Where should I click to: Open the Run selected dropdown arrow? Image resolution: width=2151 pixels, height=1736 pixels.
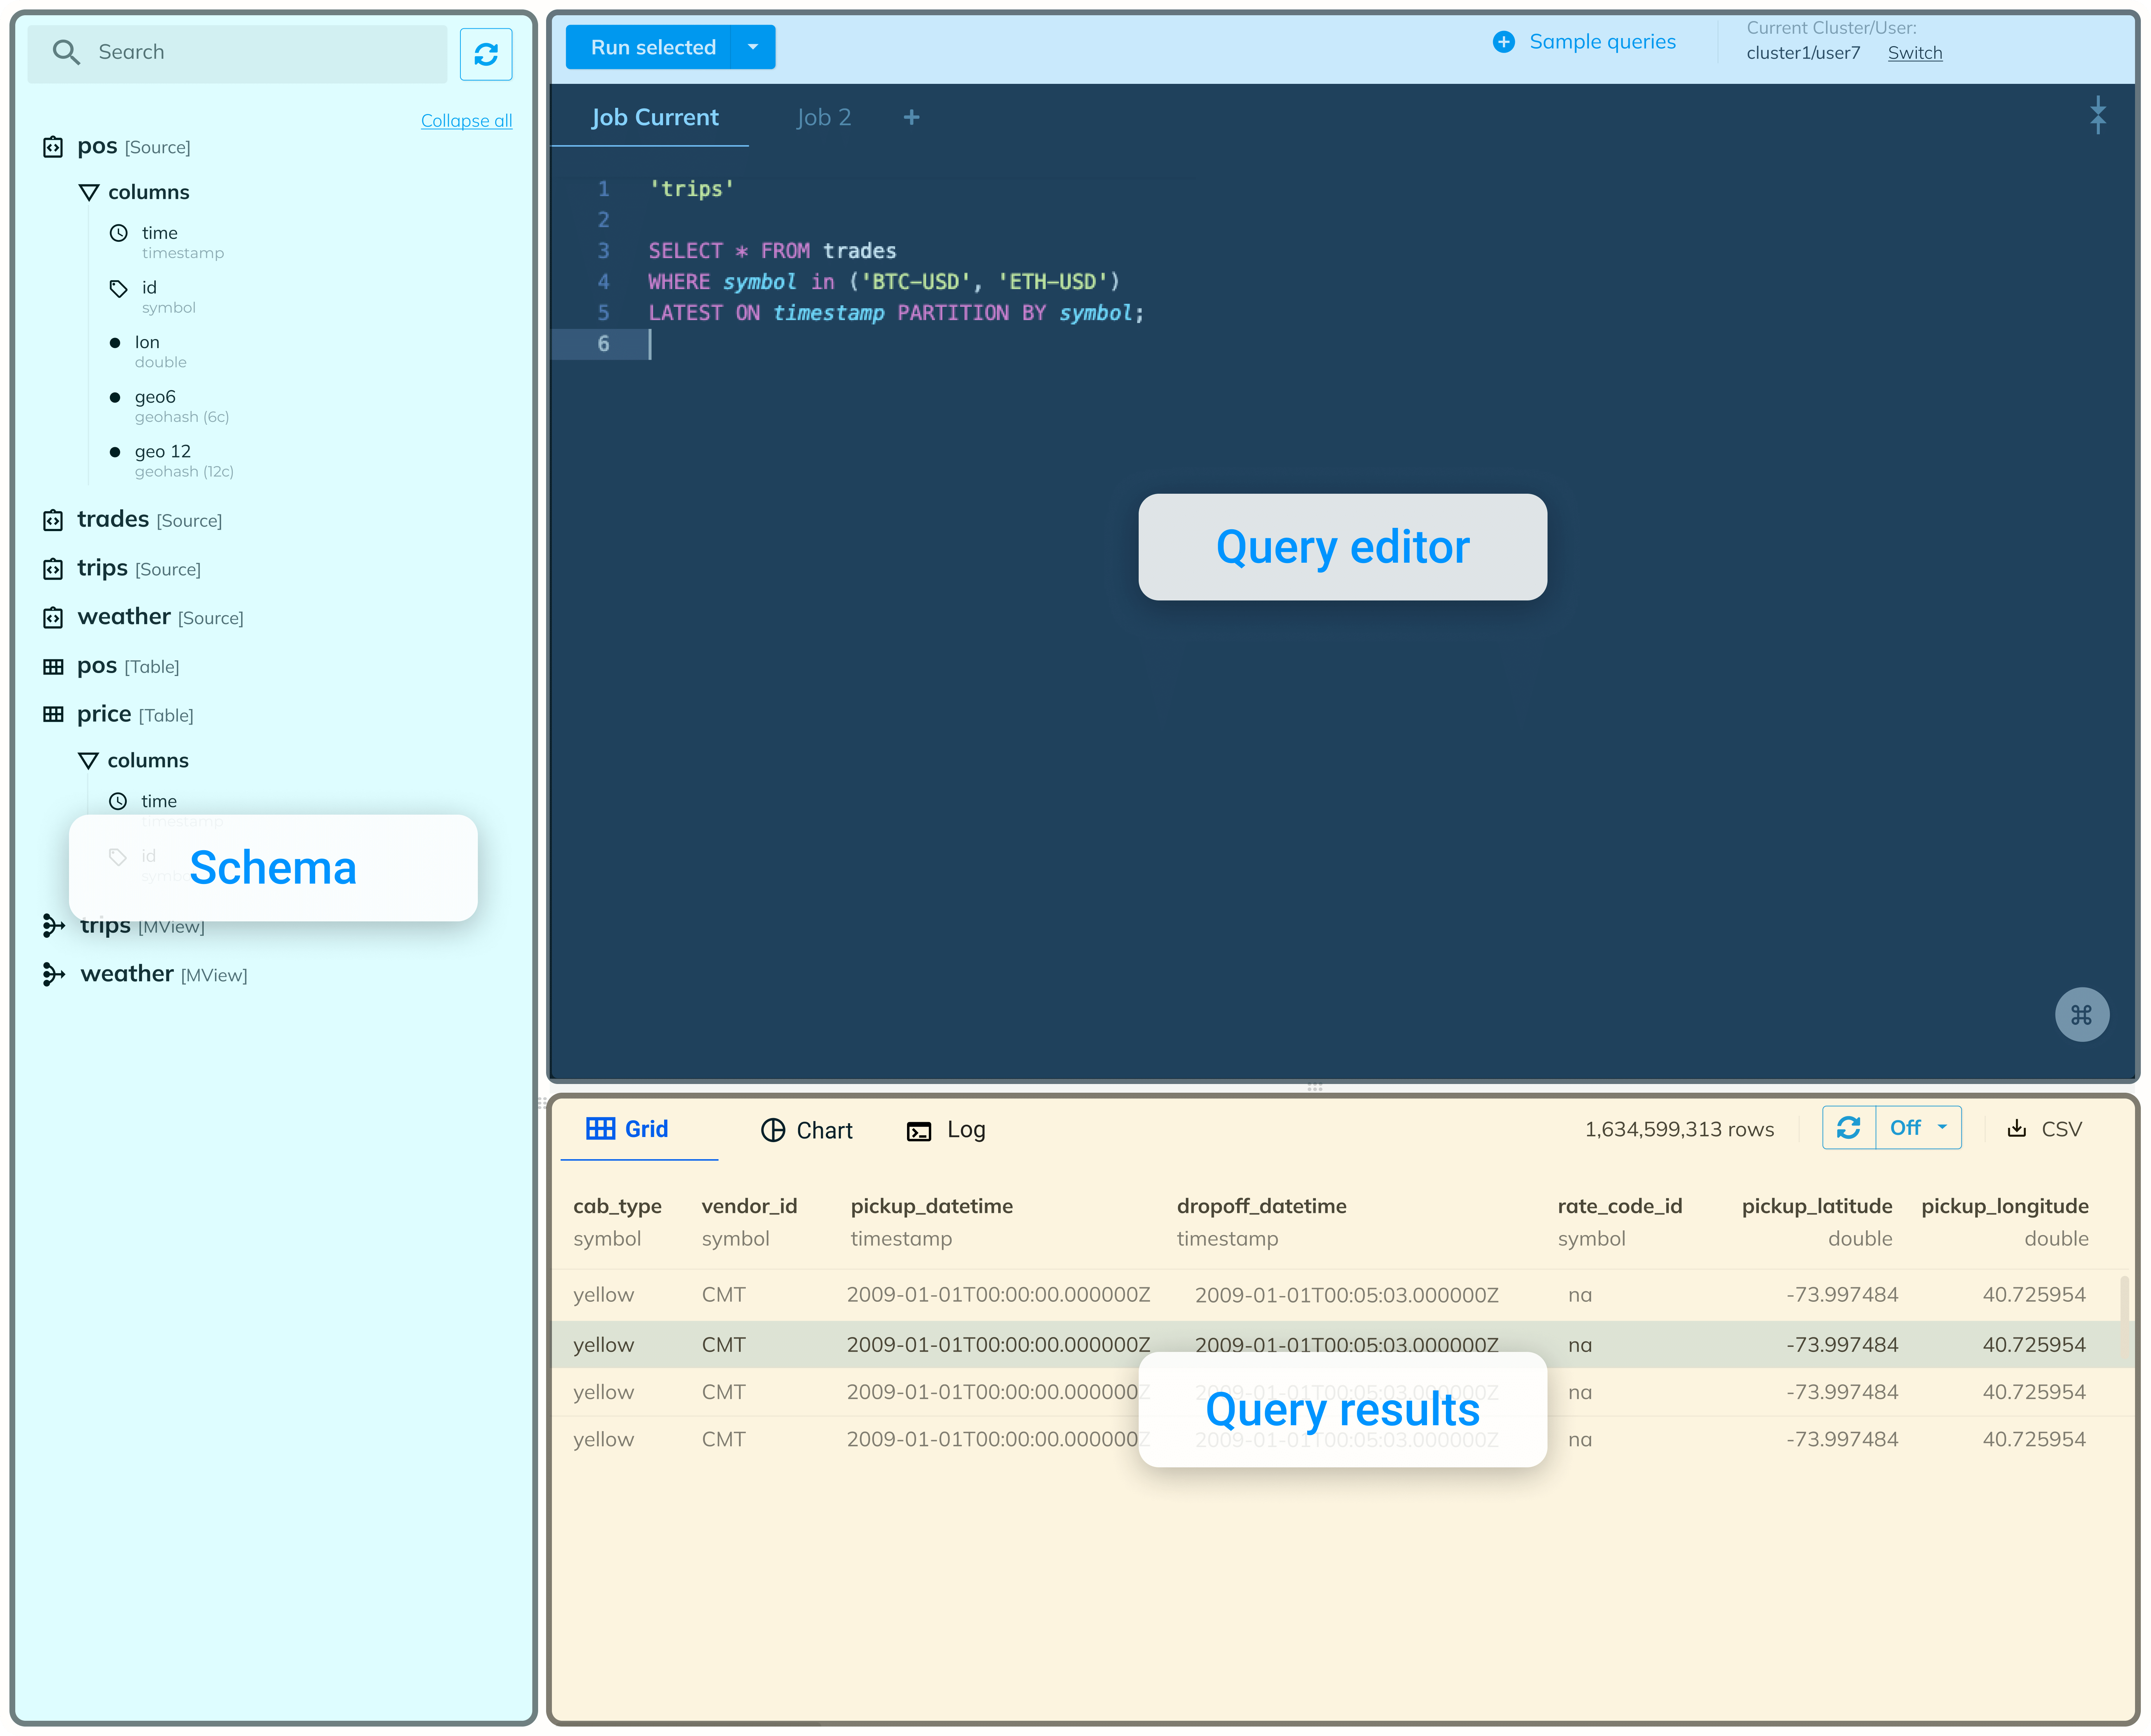pos(753,47)
